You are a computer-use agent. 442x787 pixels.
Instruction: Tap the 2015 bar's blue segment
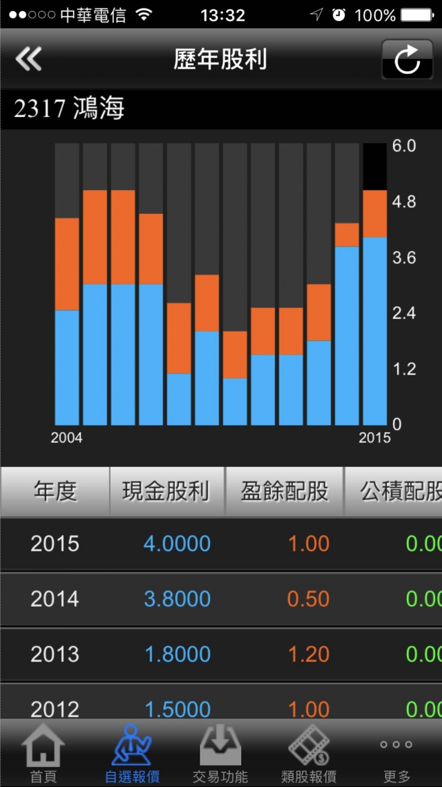[375, 331]
